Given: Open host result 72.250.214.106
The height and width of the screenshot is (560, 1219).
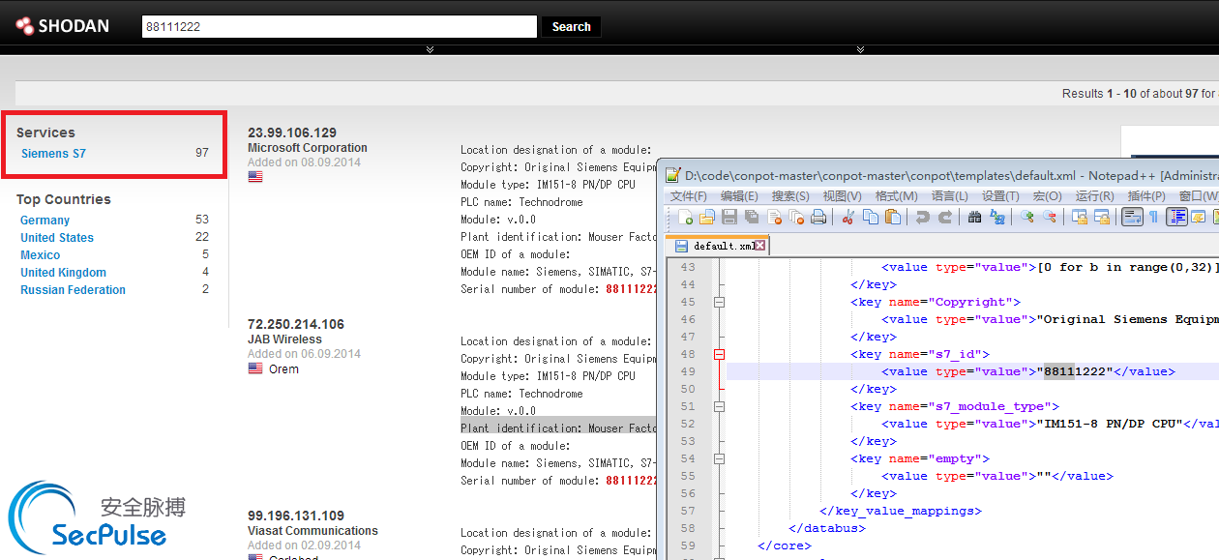Looking at the screenshot, I should point(296,324).
